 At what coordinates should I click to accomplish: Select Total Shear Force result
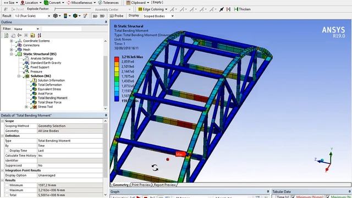tap(50, 102)
